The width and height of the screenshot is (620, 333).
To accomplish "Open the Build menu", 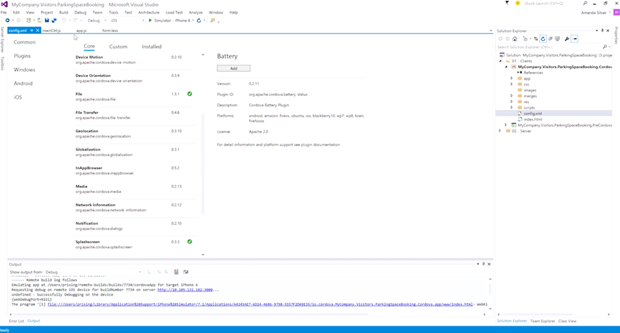I will [63, 12].
